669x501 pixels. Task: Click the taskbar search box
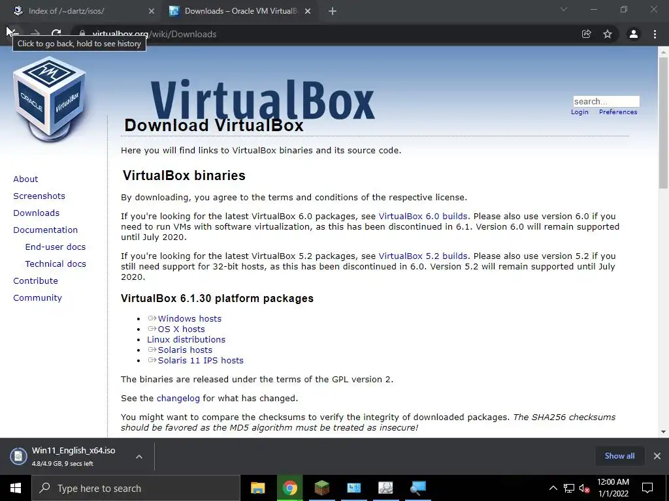pyautogui.click(x=136, y=488)
